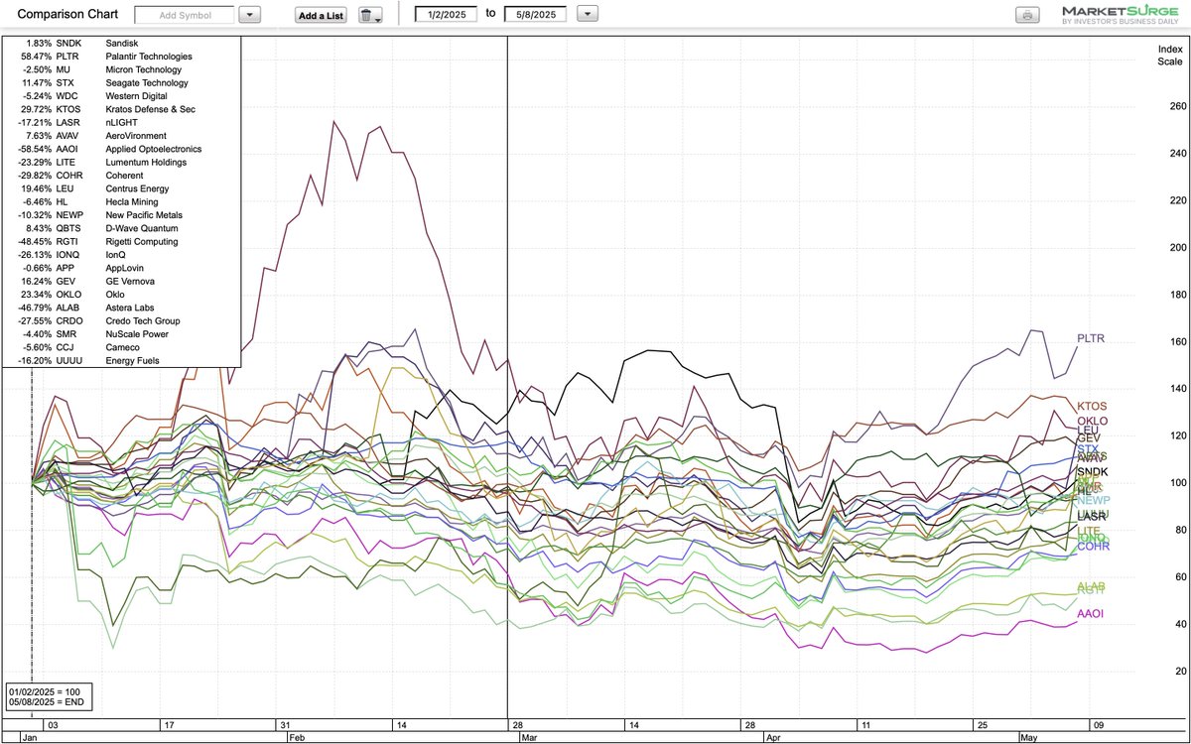1191x744 pixels.
Task: Click the OKLO line end label
Action: [x=1093, y=421]
